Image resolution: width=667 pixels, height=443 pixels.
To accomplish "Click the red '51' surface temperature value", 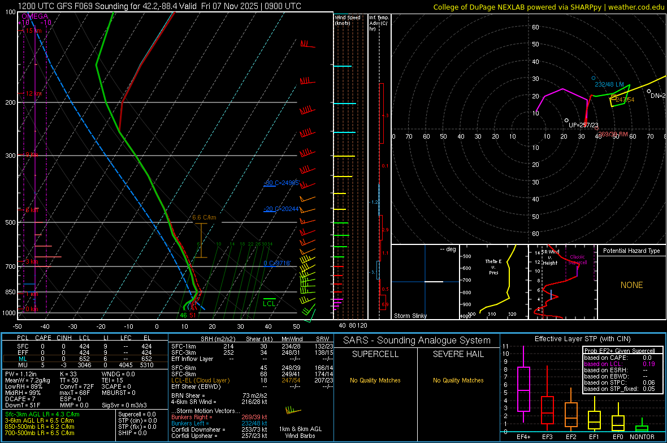I will point(193,315).
